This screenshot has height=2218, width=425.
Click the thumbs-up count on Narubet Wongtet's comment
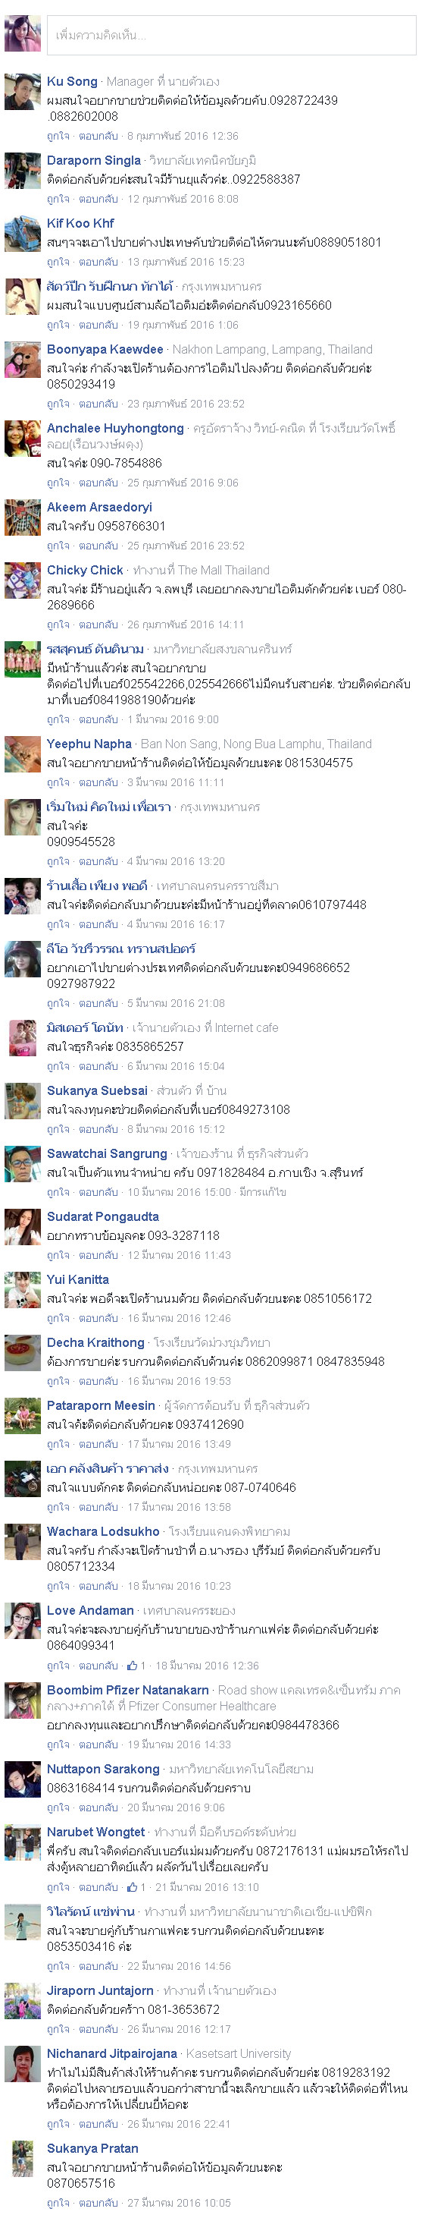[x=136, y=1886]
